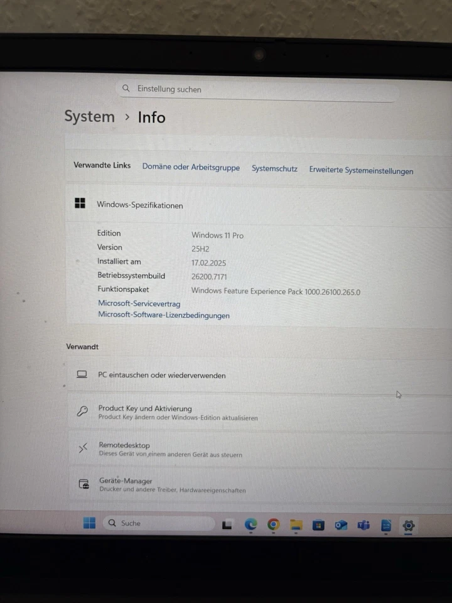
Task: Open Geräte-Manager
Action: tap(261, 484)
